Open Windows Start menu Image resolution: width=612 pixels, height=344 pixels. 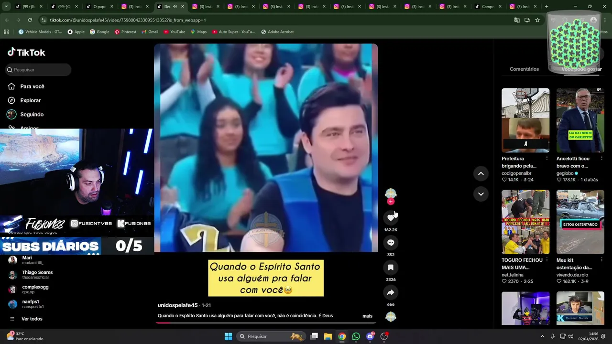pos(228,336)
